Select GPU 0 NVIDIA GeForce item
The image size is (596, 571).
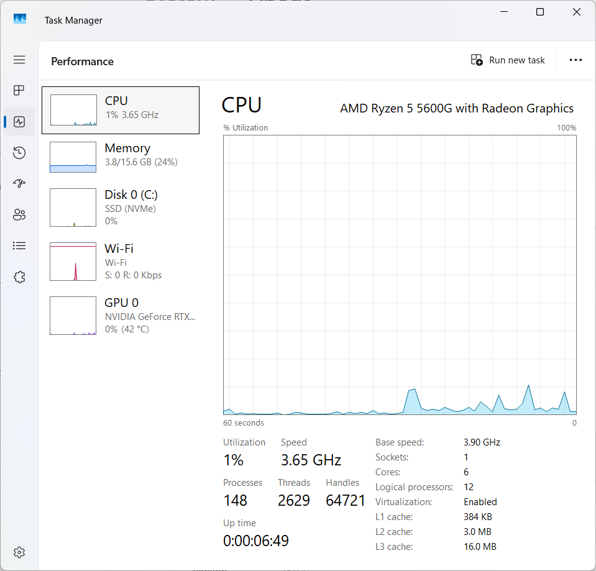coord(121,316)
